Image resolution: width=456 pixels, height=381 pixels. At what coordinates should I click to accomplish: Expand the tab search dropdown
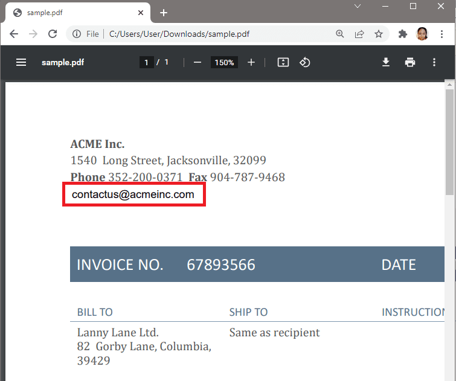(x=358, y=6)
